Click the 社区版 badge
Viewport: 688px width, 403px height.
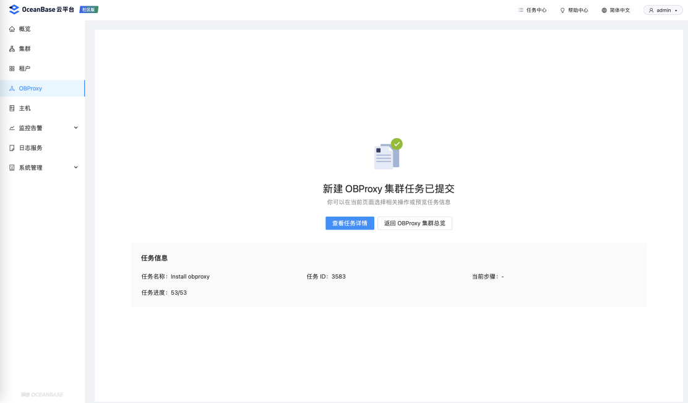point(88,10)
